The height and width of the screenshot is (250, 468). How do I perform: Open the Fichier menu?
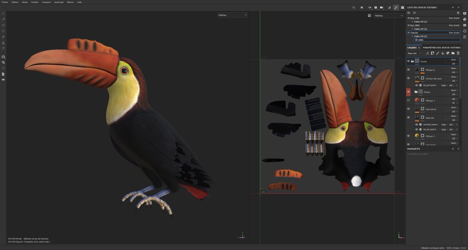click(5, 2)
